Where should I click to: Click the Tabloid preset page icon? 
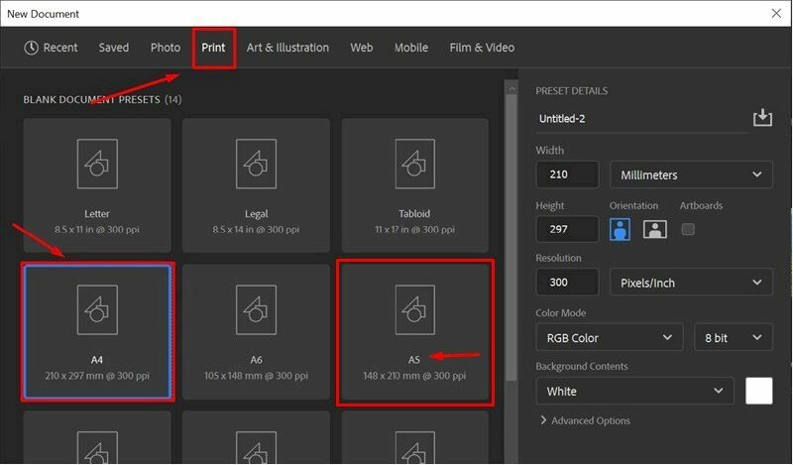(414, 164)
